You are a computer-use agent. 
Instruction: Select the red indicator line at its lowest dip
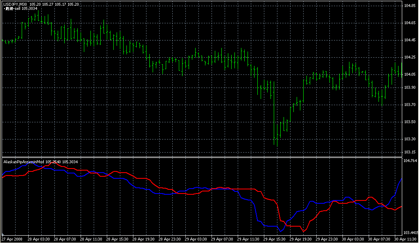(304, 232)
